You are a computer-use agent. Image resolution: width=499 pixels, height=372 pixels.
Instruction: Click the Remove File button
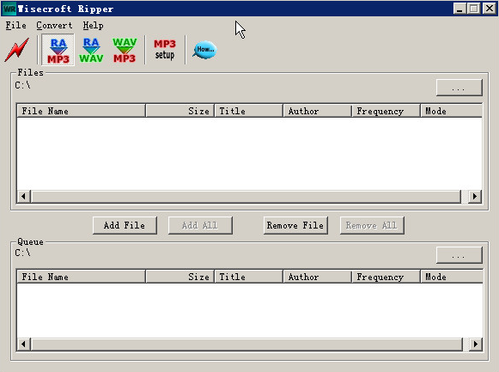[295, 225]
